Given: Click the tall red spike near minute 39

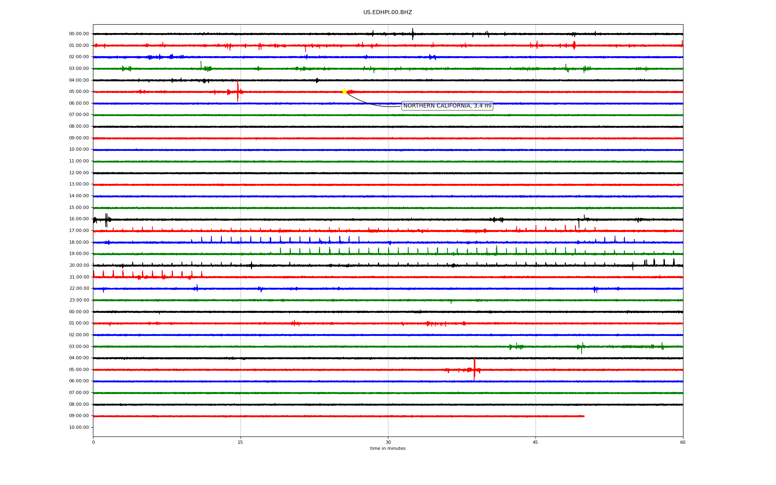Looking at the screenshot, I should tap(474, 369).
